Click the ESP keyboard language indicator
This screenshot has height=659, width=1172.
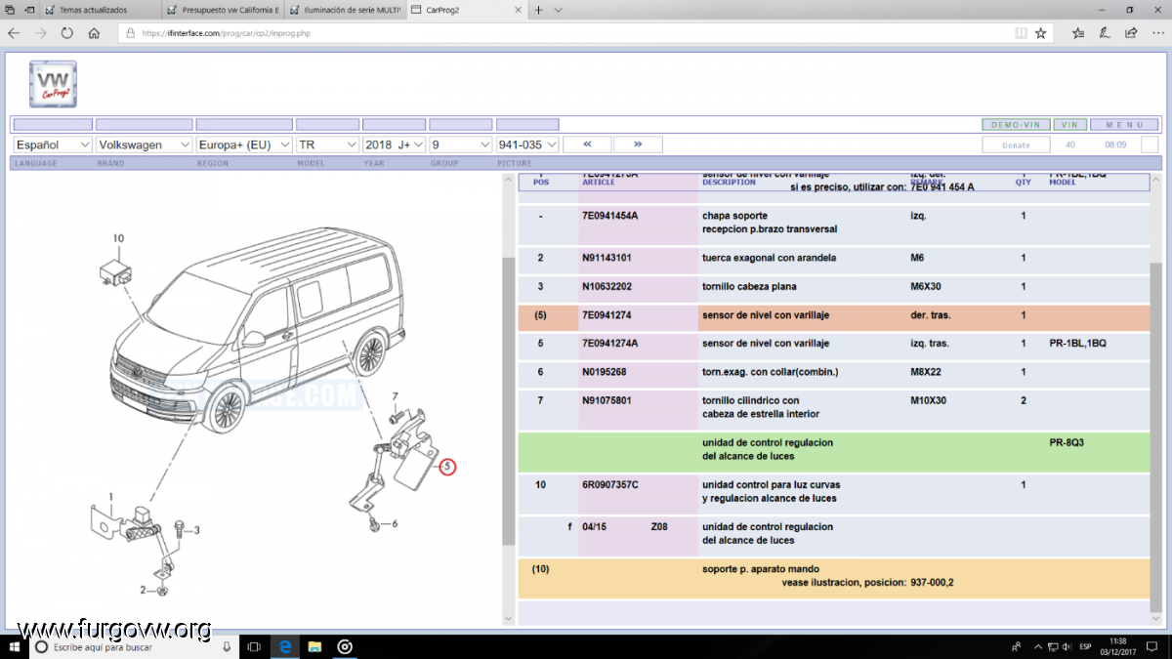click(1085, 646)
